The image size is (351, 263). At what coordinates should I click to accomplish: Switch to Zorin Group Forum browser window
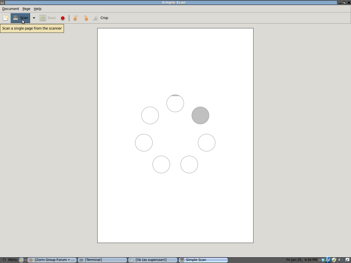[52, 260]
